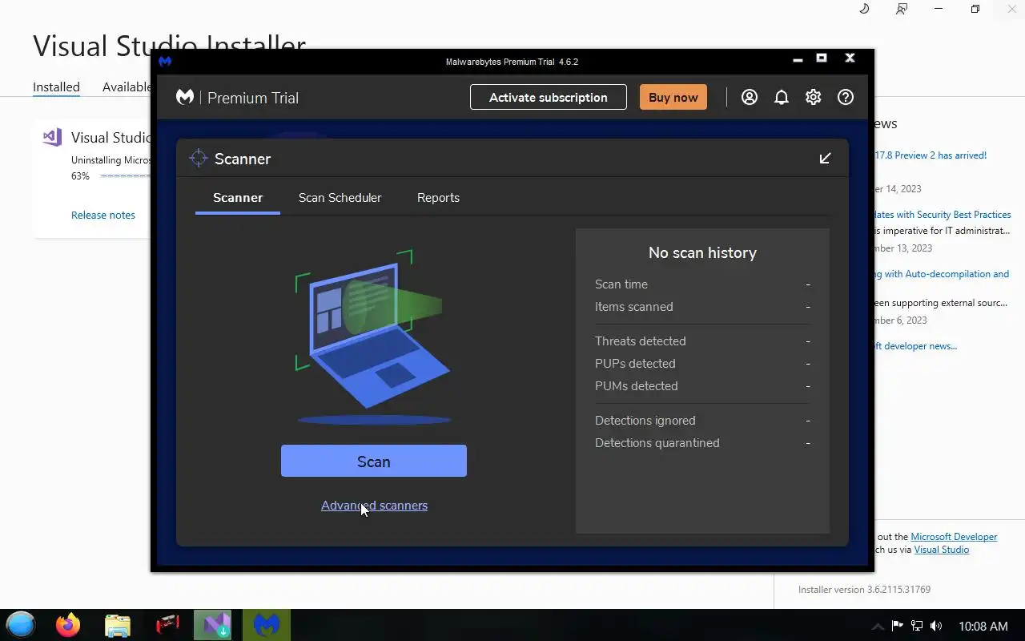Click the PUPs detected row label
Image resolution: width=1025 pixels, height=641 pixels.
[635, 364]
